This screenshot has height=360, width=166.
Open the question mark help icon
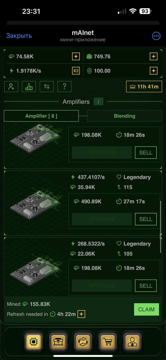point(64,87)
